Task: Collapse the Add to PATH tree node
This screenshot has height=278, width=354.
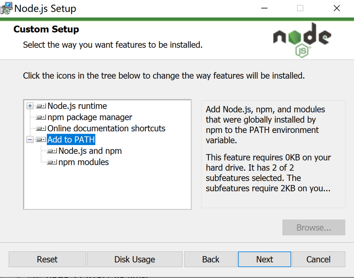Action: pos(30,139)
